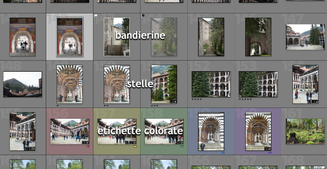Select the blue-labeled striped arcade photo

coord(211,131)
